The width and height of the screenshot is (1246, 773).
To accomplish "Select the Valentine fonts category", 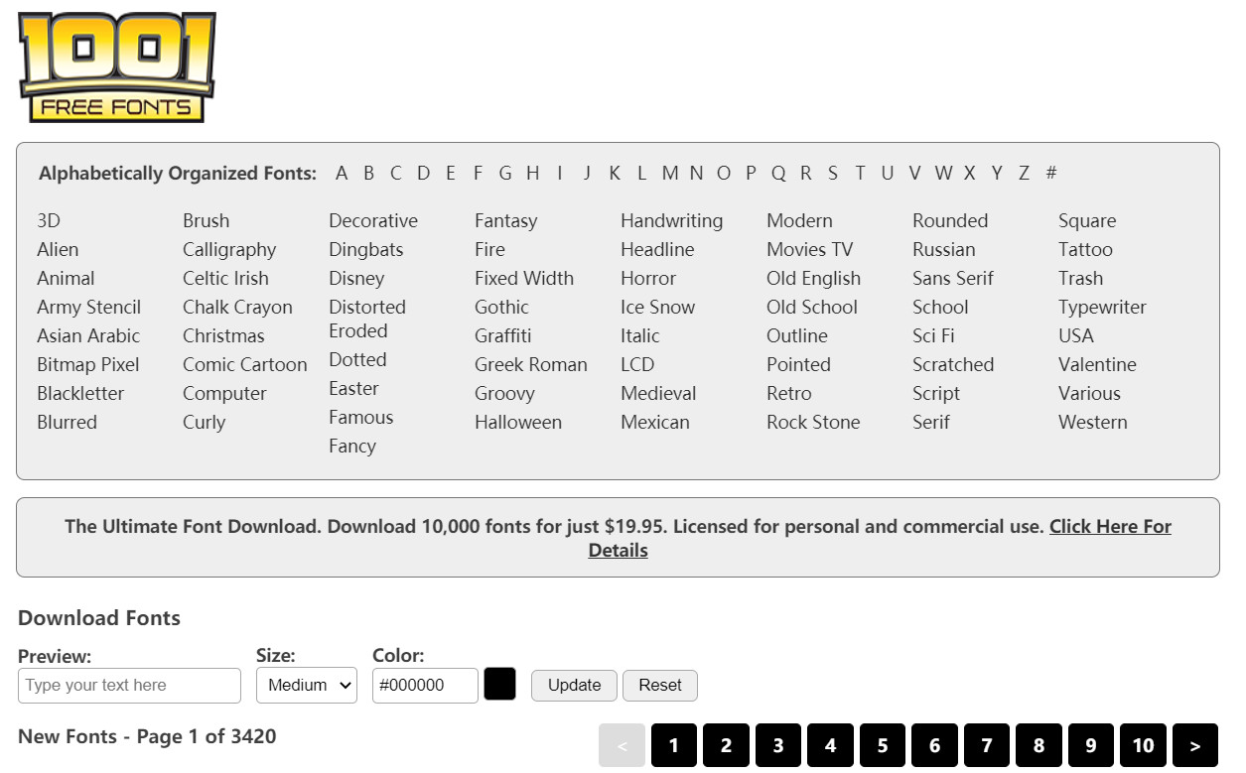I will point(1097,364).
